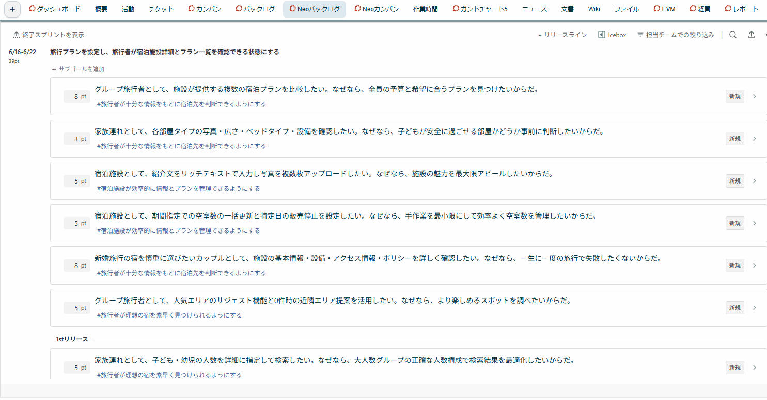
Task: Click the tag under 空室数の一括更新 story
Action: click(x=178, y=231)
